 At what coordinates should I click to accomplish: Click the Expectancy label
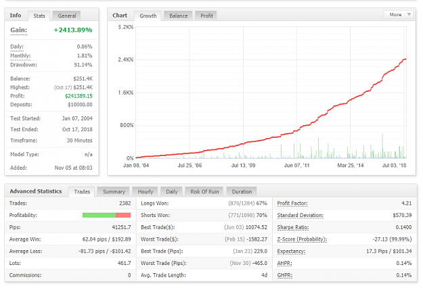click(291, 251)
